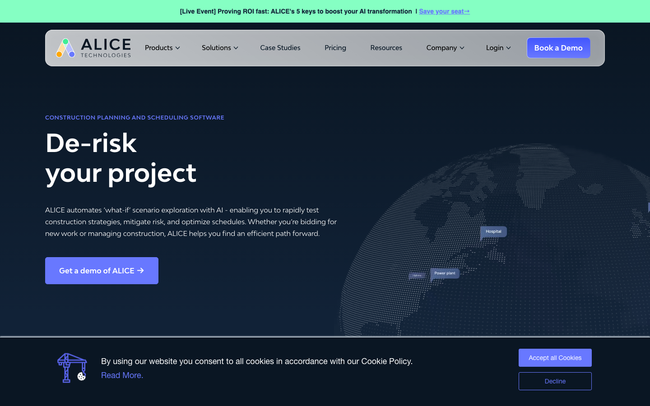Follow the Save your seat link
The height and width of the screenshot is (406, 650).
pos(444,11)
